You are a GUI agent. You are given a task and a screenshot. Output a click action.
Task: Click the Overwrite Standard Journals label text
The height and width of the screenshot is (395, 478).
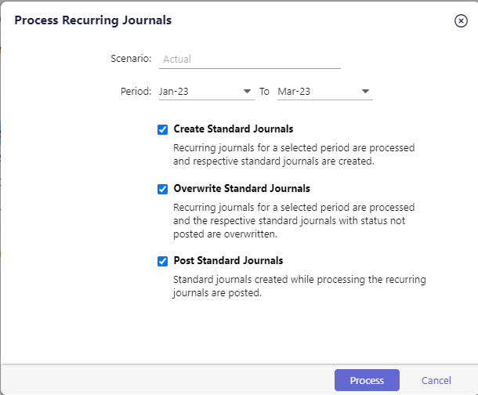(x=242, y=189)
